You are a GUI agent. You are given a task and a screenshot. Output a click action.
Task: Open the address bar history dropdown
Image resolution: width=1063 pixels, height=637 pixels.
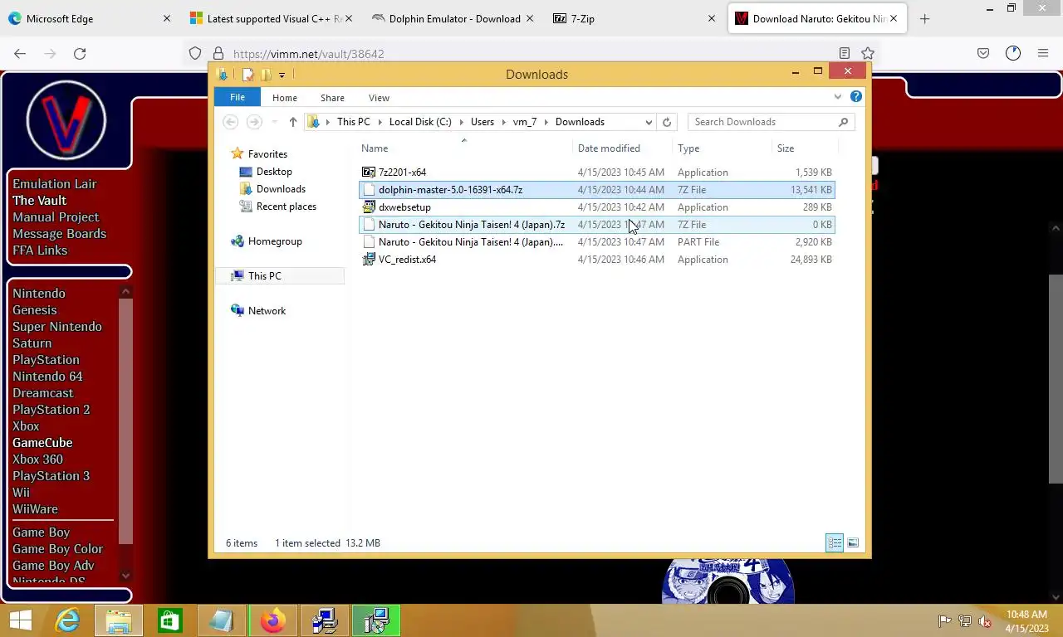[649, 122]
